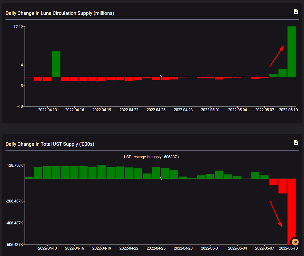Click the 'Daily Change In Total UST Supply ('000s)' title
Screen dimensions: 304x256
coord(50,144)
